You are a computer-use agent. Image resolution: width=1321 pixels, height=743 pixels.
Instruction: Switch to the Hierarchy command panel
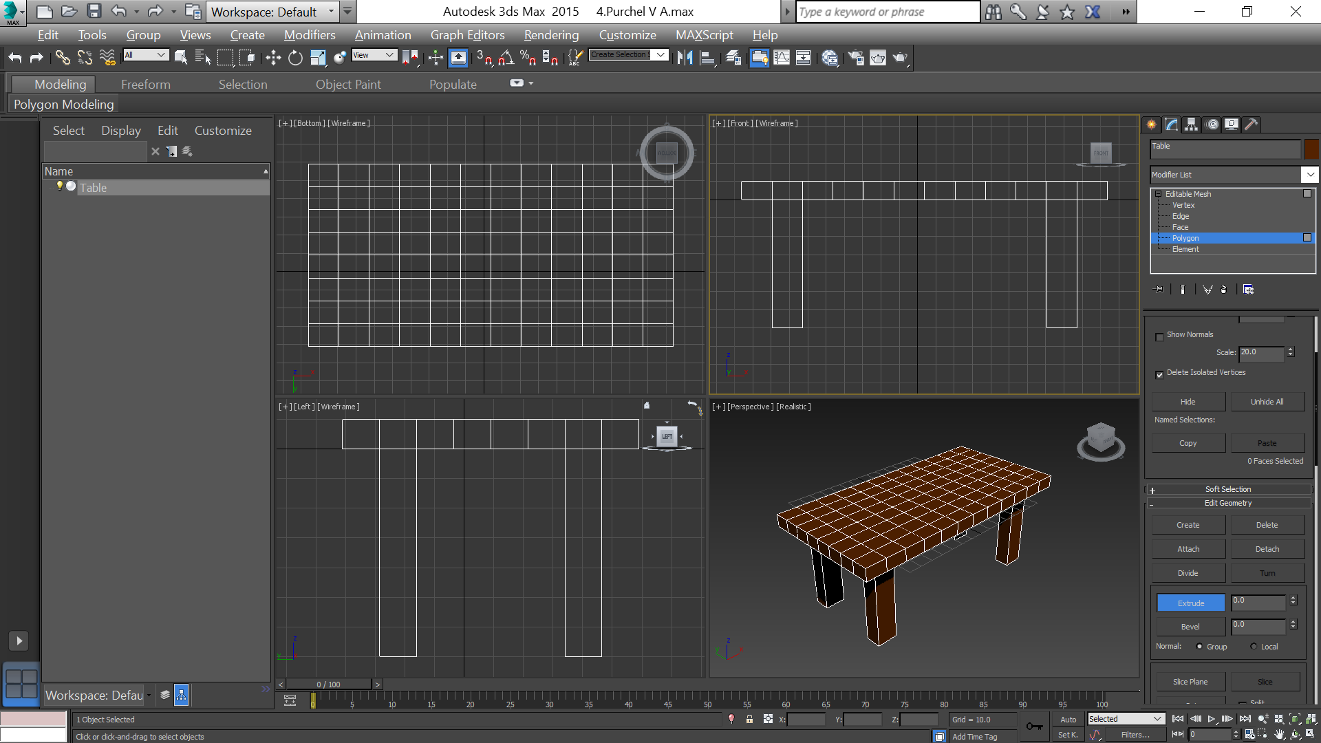(x=1192, y=125)
